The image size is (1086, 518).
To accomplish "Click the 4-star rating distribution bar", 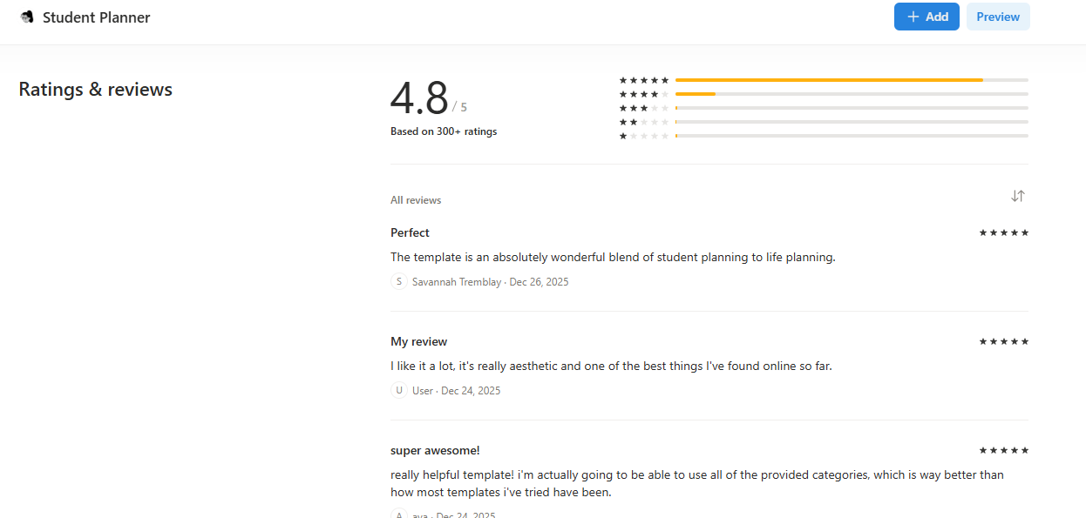I will point(852,94).
